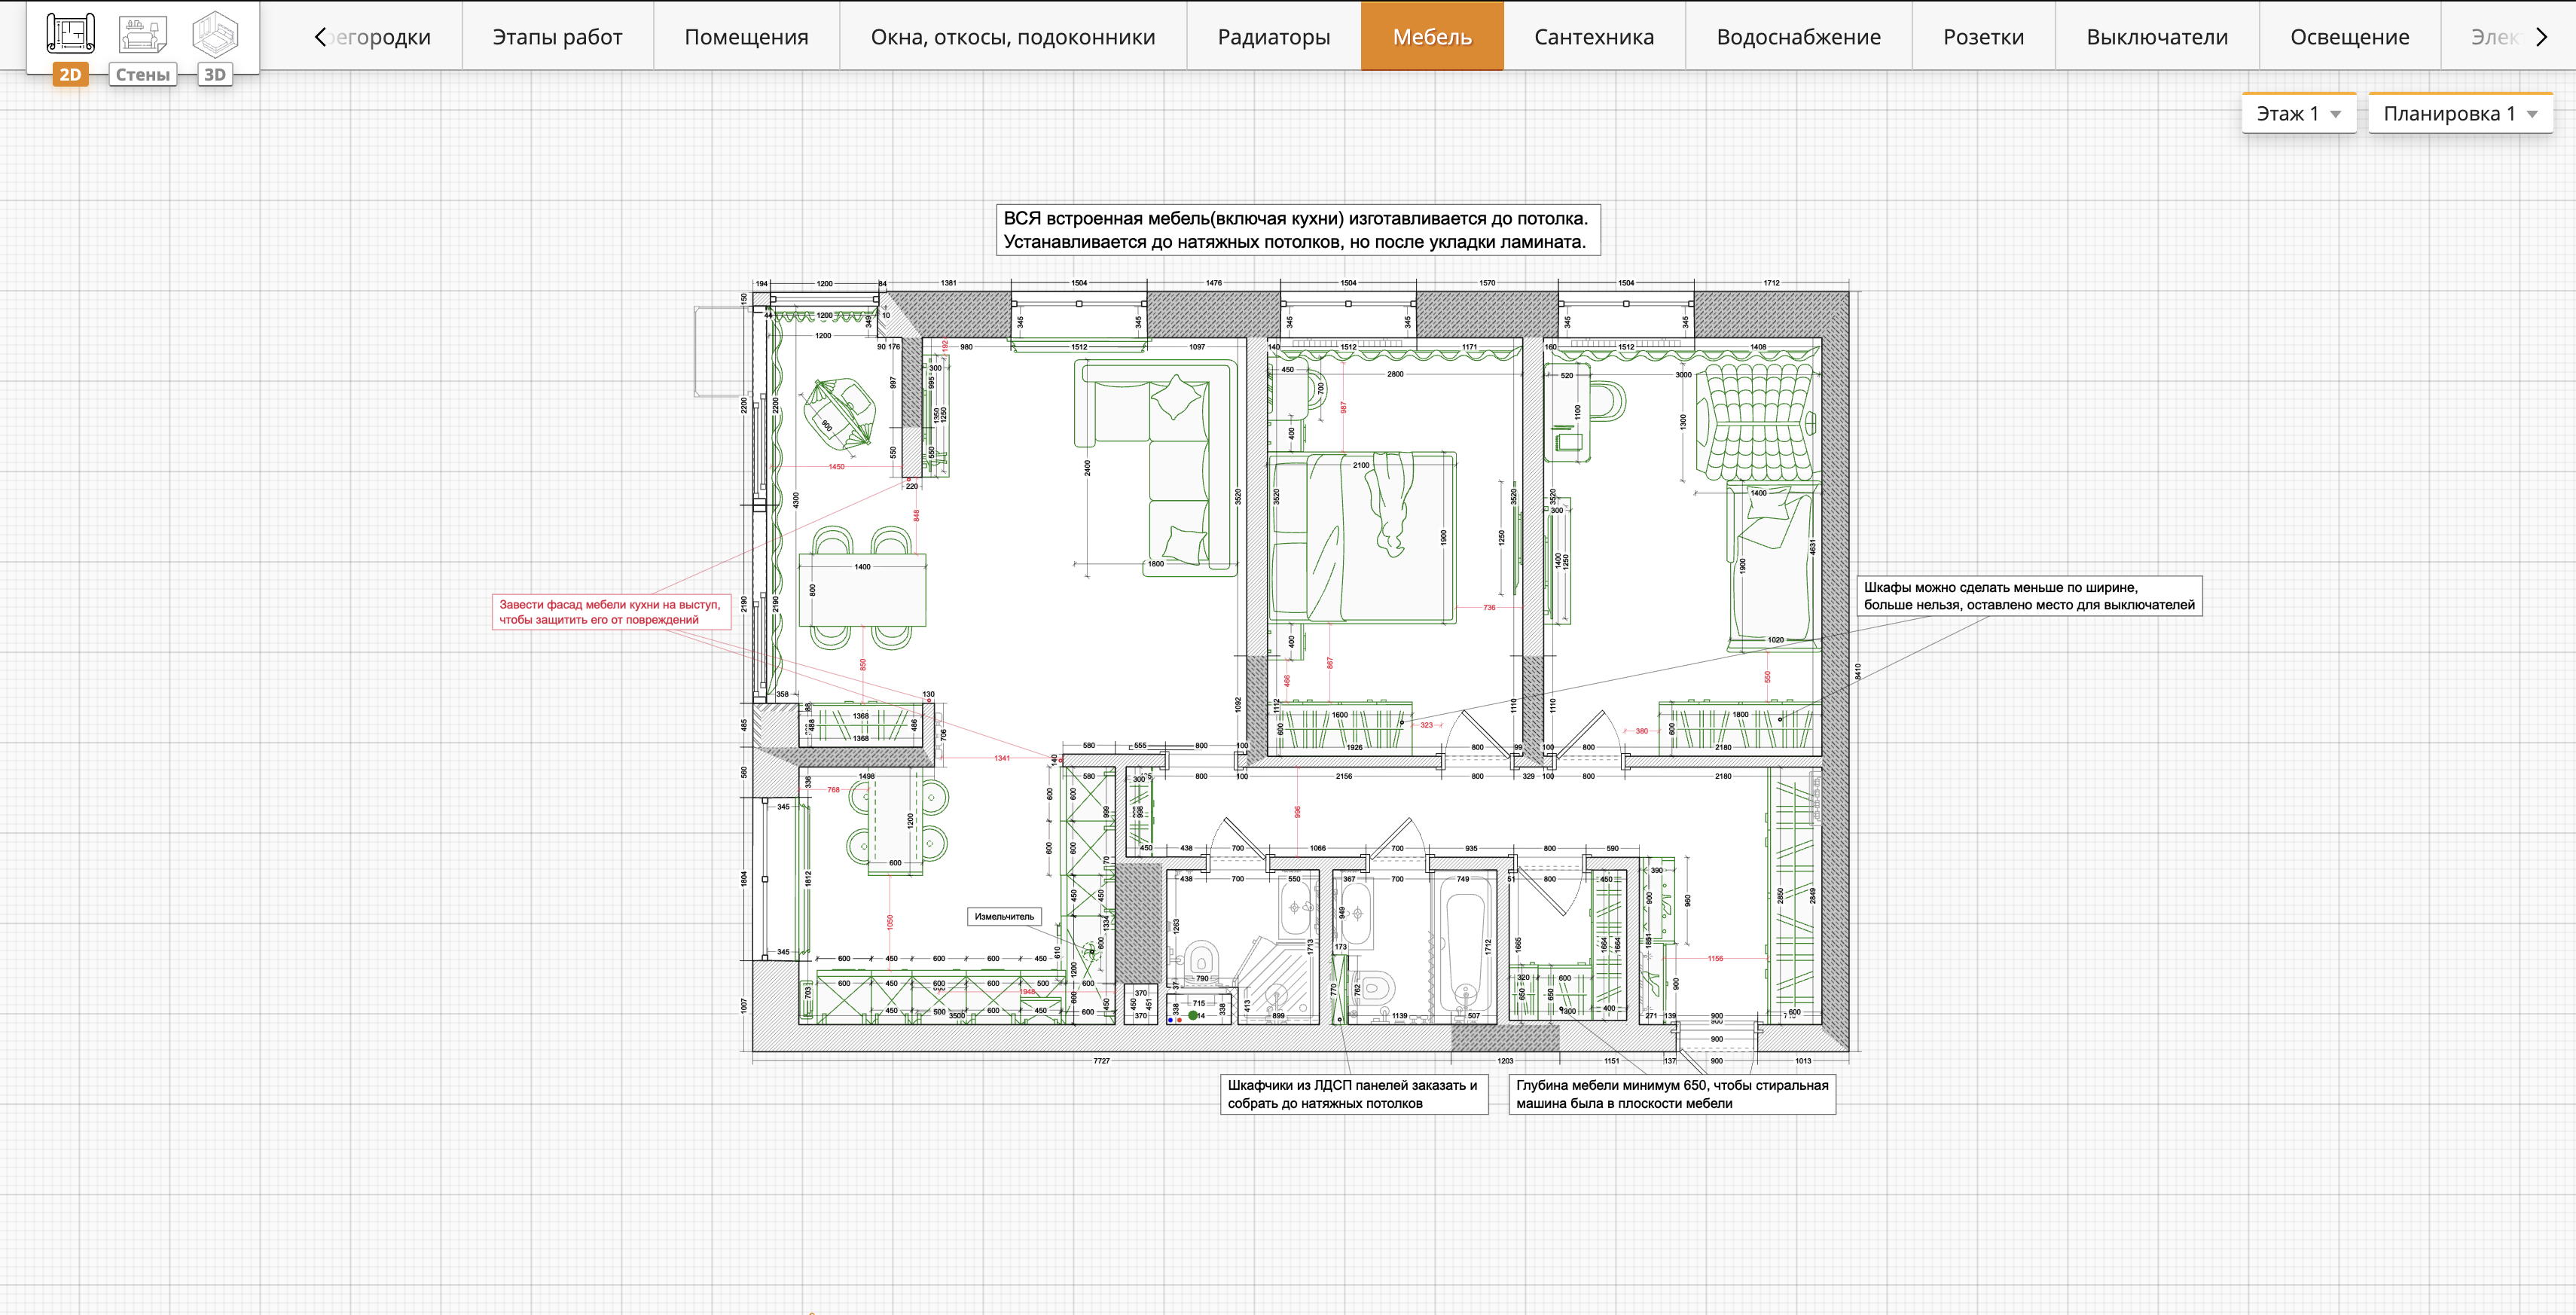The image size is (2576, 1315).
Task: Select the Радиаторы tab
Action: pos(1274,37)
